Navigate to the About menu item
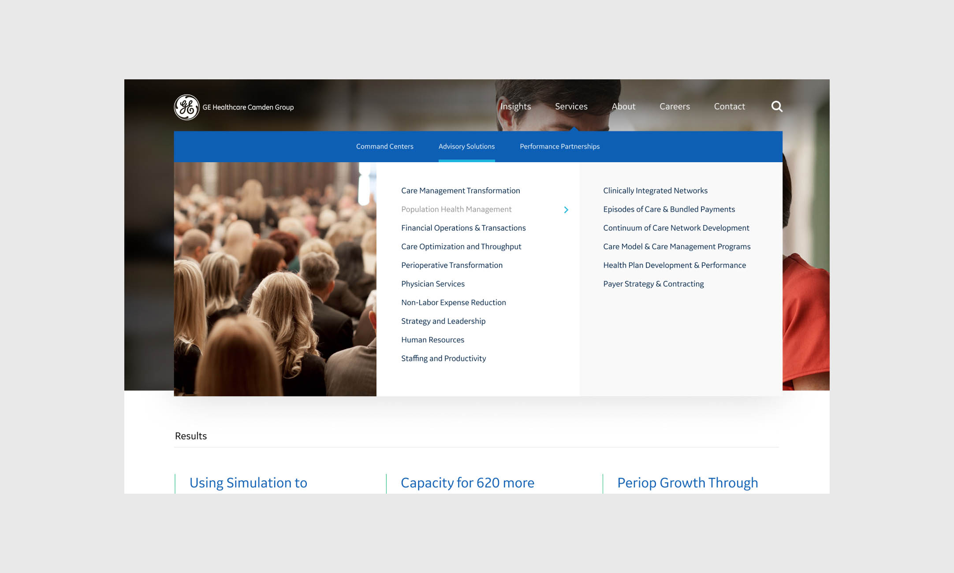The width and height of the screenshot is (954, 573). click(623, 106)
